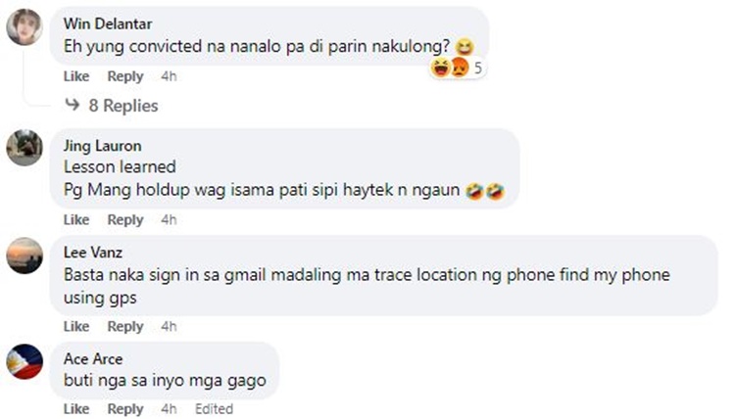The width and height of the screenshot is (735, 419).
Task: Reply to Lee Vanz's comment
Action: point(125,326)
